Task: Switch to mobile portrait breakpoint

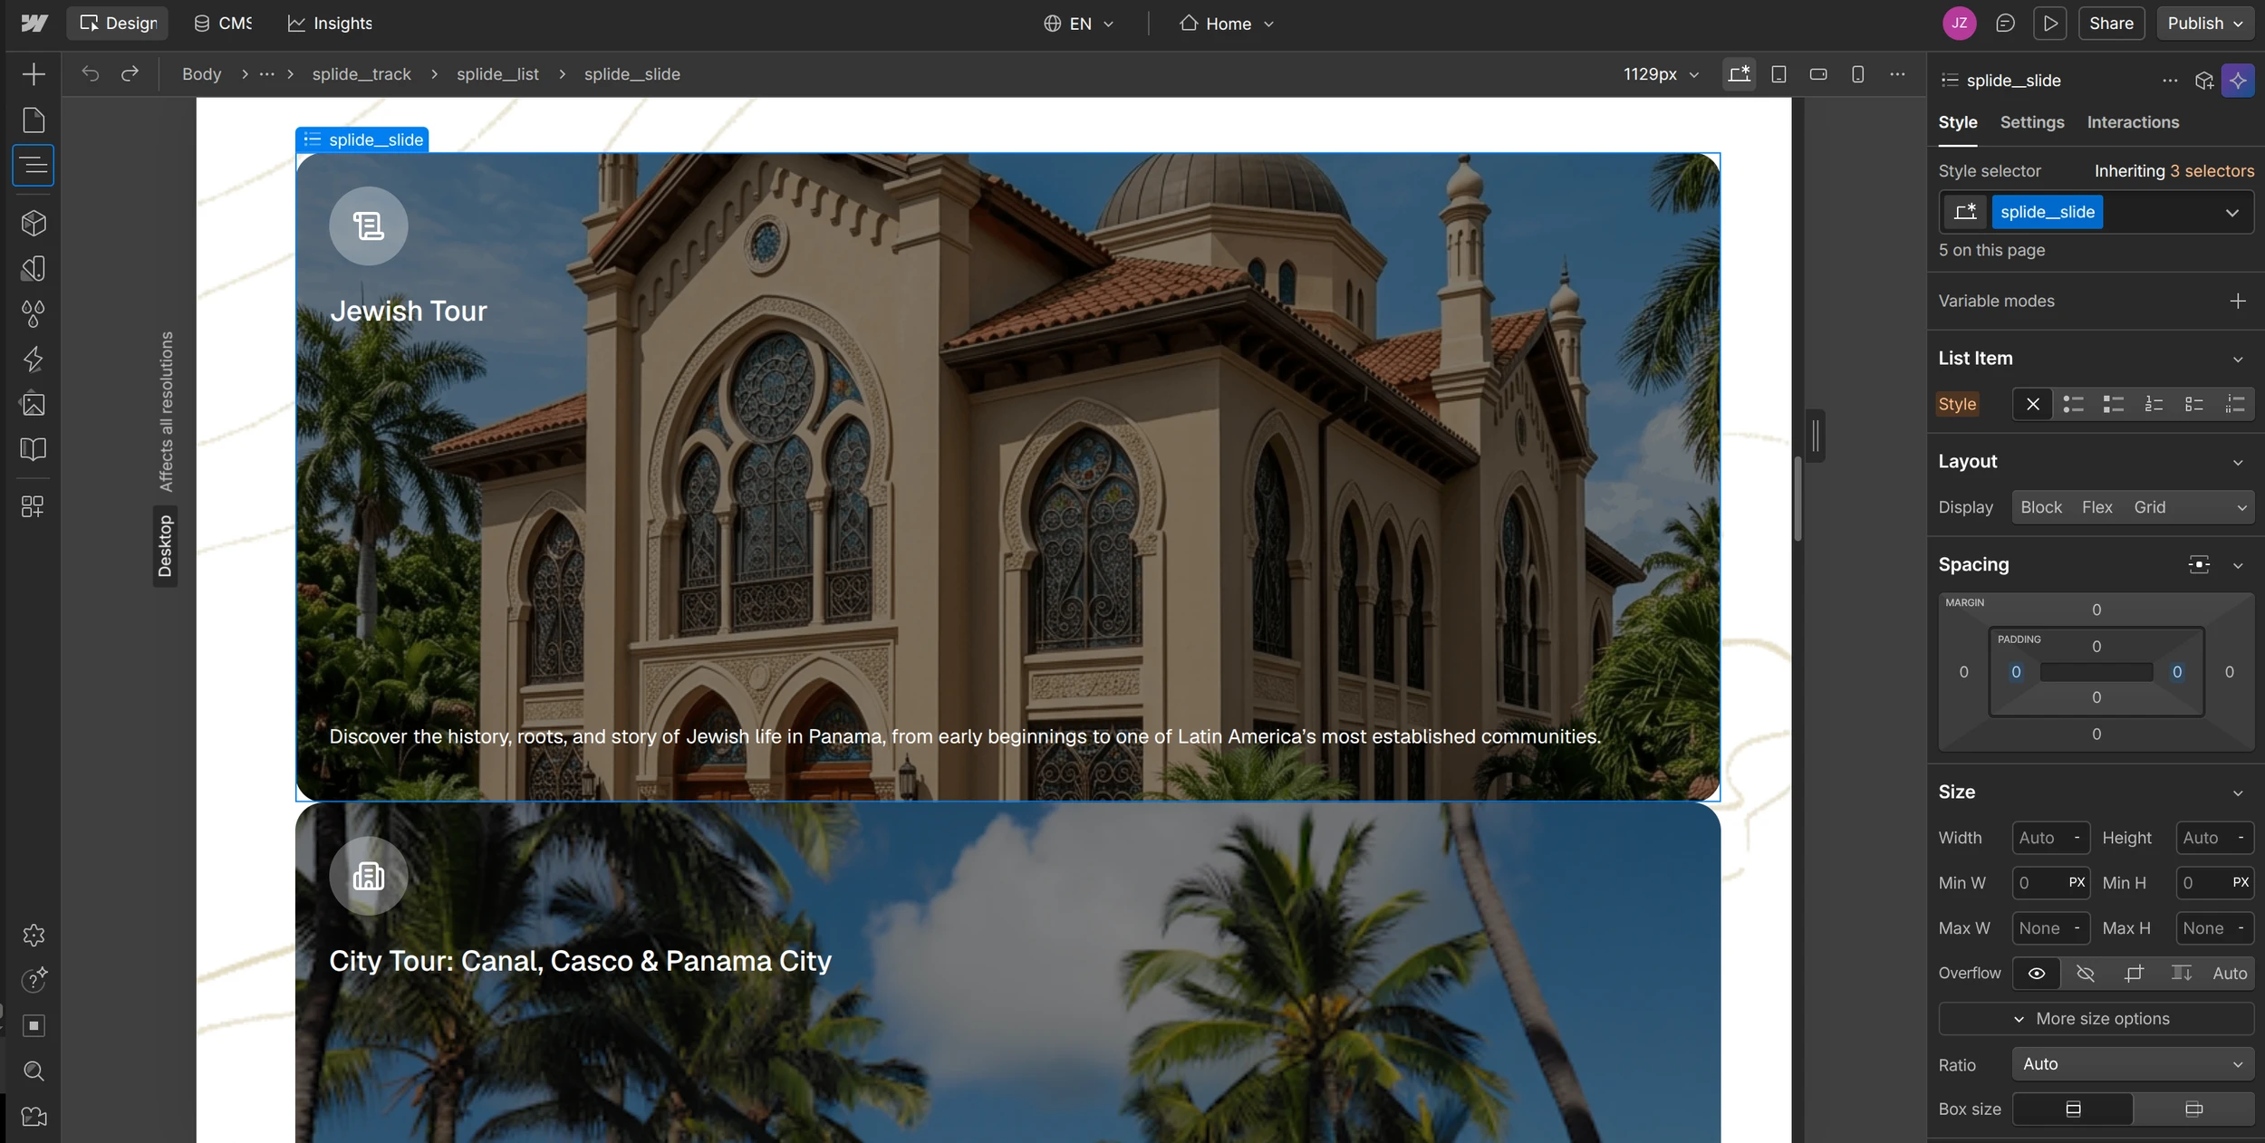Action: tap(1858, 74)
